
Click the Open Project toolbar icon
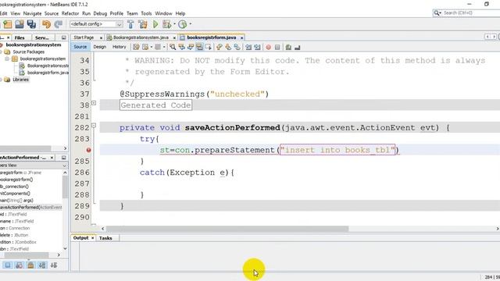[20, 24]
